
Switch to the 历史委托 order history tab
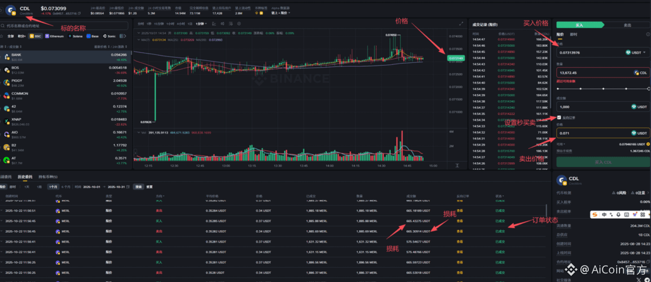[x=25, y=177]
